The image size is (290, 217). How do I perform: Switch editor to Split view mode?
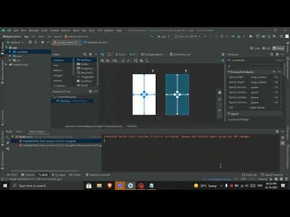266,48
